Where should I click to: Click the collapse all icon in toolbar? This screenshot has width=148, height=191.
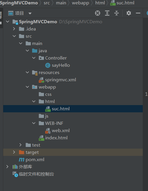click(x=117, y=13)
